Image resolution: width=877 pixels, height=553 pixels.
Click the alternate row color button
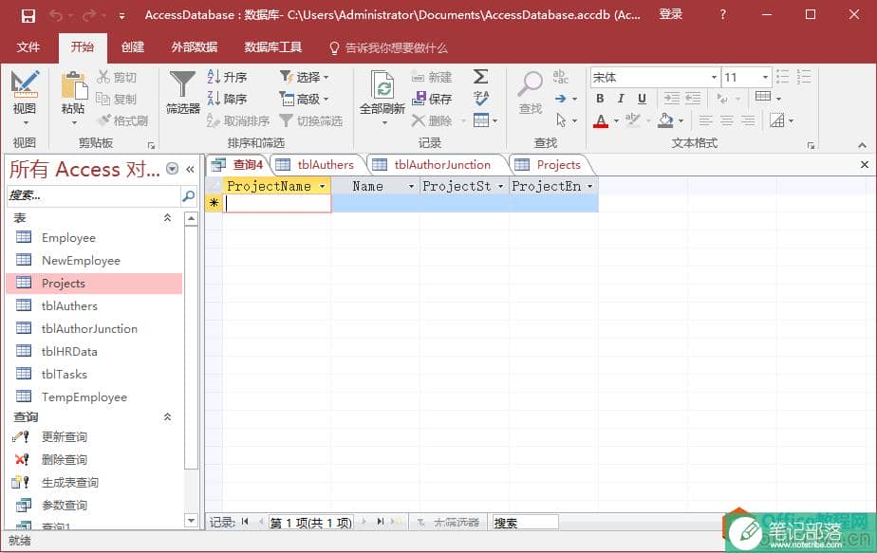tap(777, 120)
